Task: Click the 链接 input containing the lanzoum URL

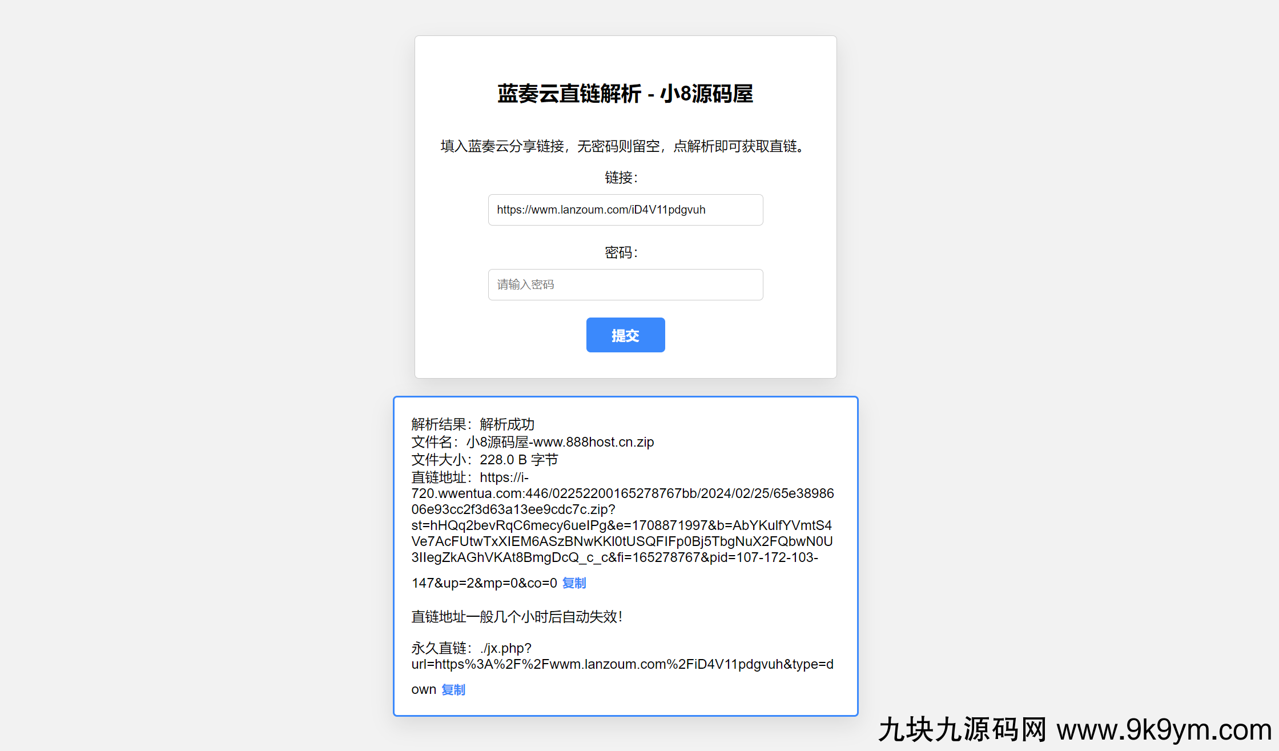Action: point(625,210)
